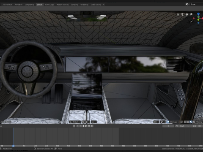Screen dimensions: 203x152
Task: Click the red X axis gizmo handle
Action: pyautogui.click(x=203, y=18)
